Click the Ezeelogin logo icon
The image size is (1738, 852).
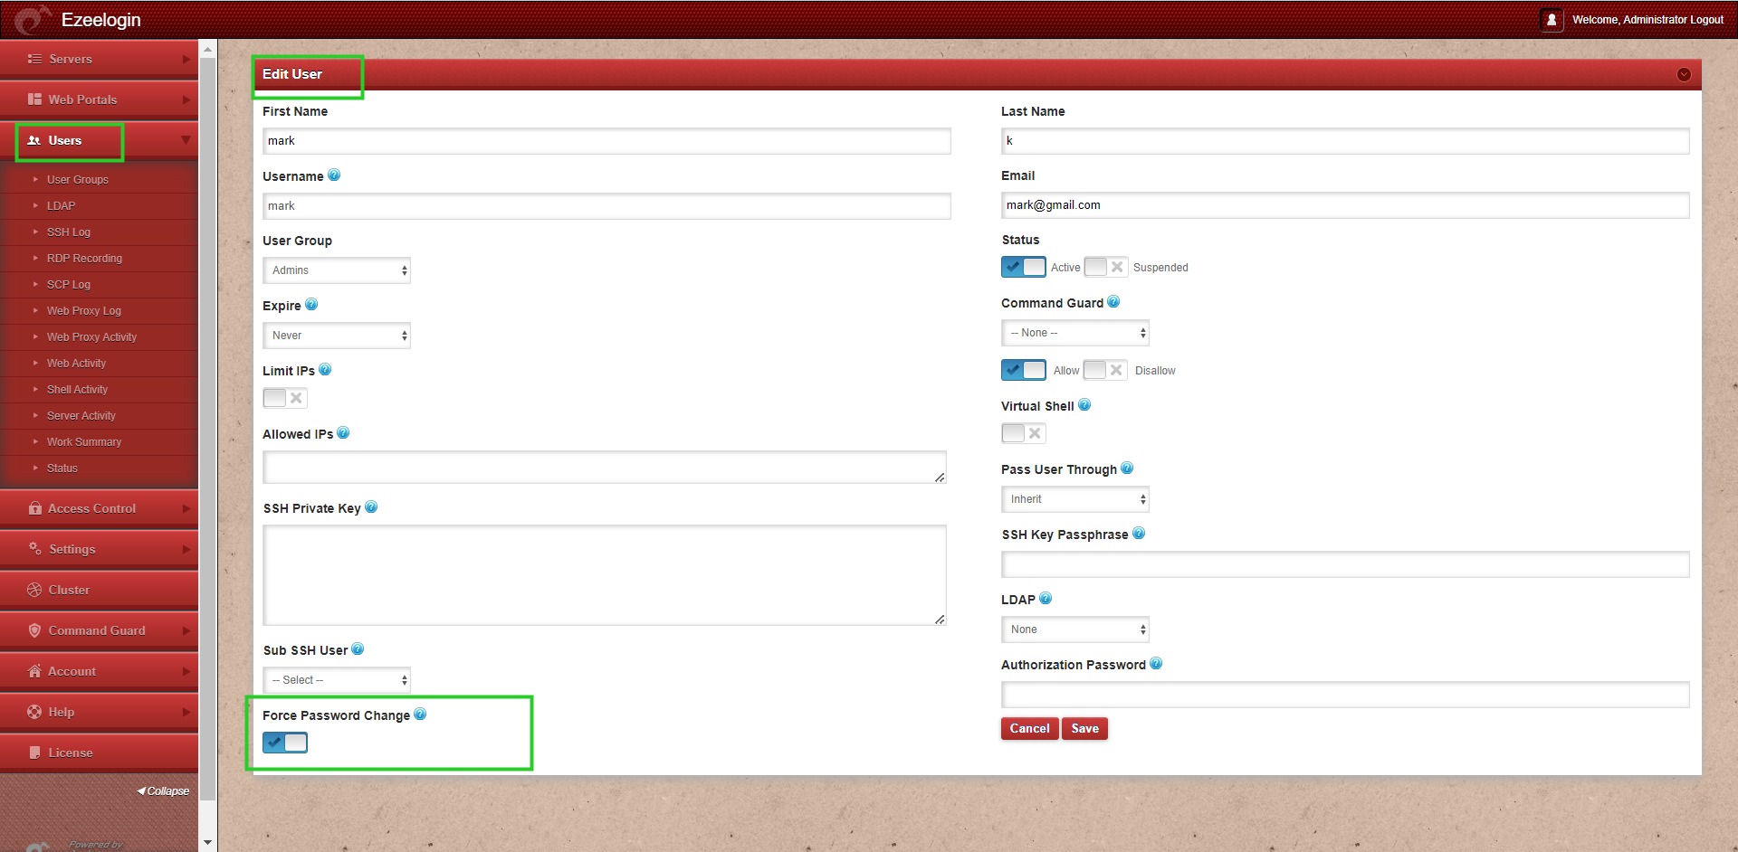point(33,20)
